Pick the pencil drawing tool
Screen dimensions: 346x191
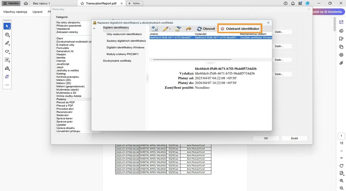pyautogui.click(x=7, y=43)
